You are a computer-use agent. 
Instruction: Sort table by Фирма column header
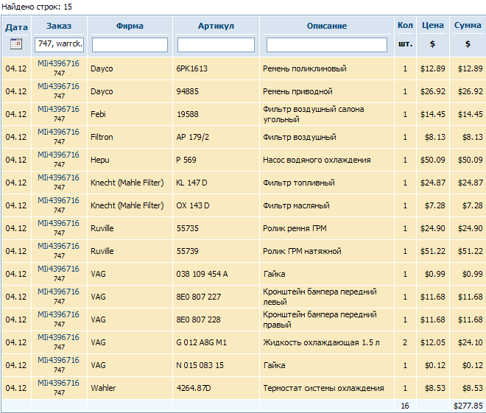pos(130,26)
